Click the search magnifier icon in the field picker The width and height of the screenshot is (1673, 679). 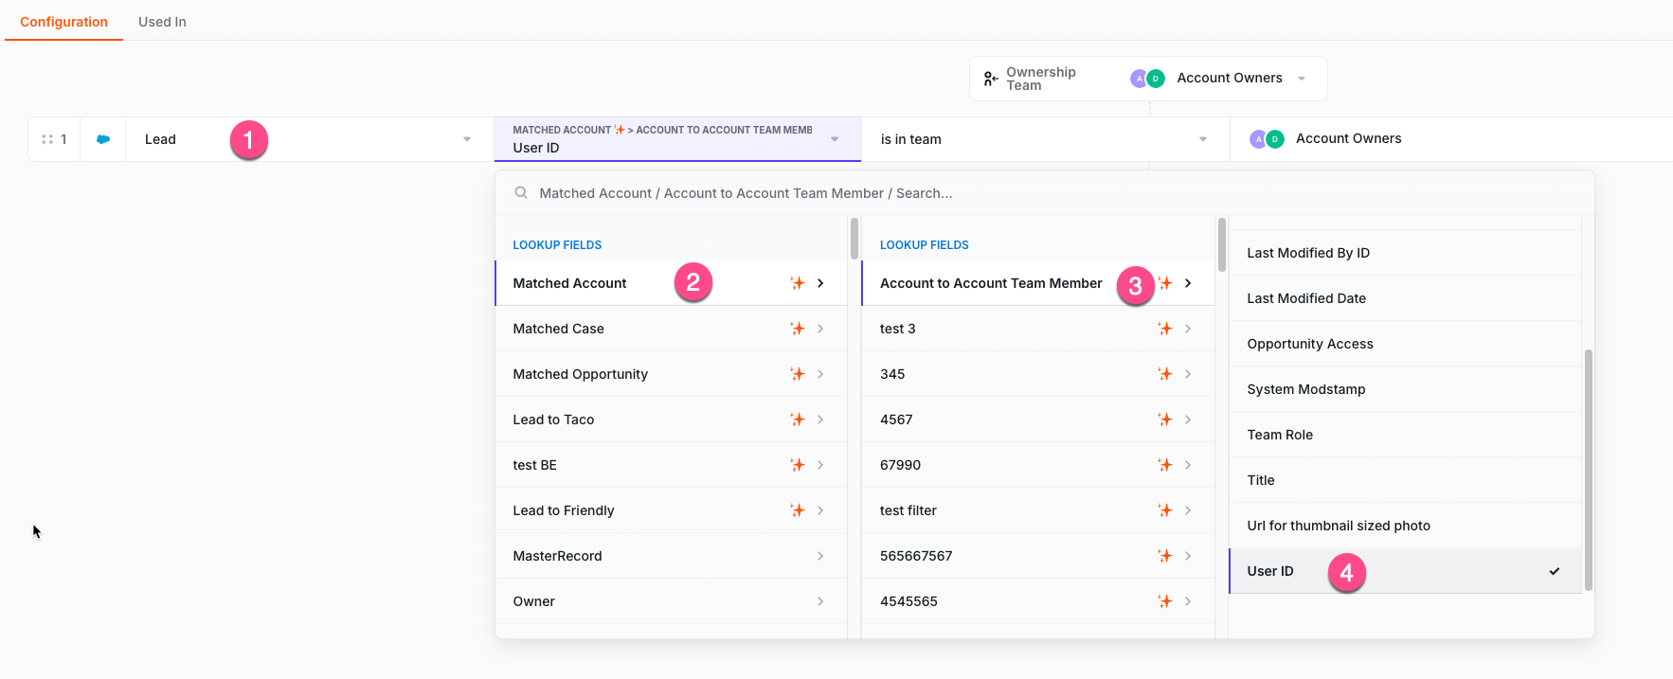[521, 193]
